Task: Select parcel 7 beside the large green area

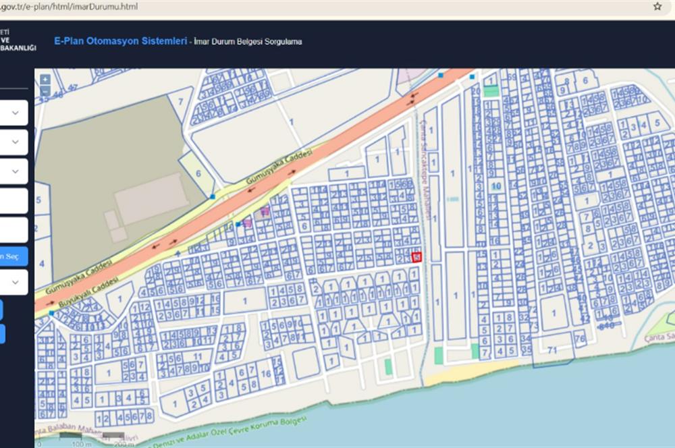Action: pos(180,102)
